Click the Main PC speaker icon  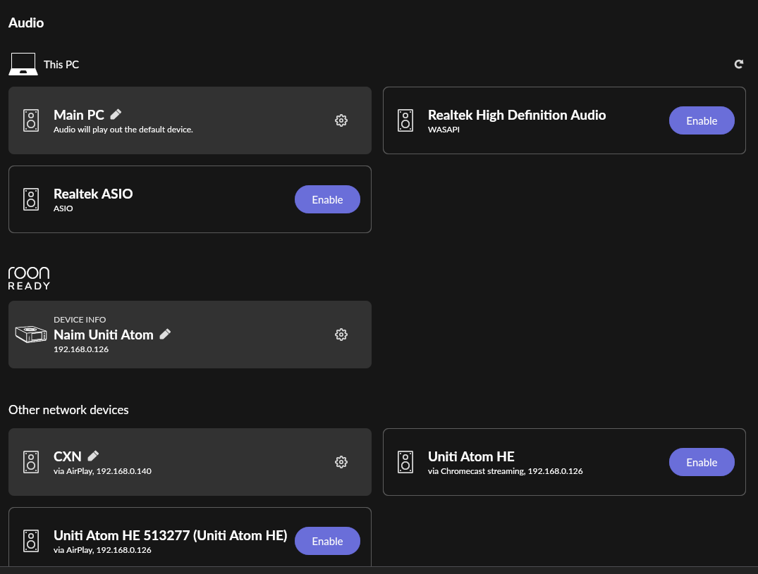click(30, 120)
